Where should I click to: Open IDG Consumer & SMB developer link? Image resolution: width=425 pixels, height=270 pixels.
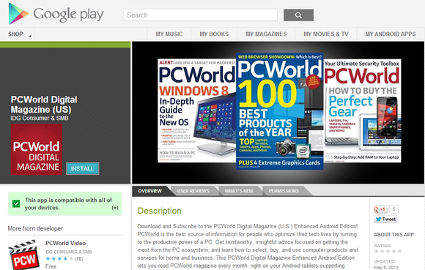tap(40, 119)
